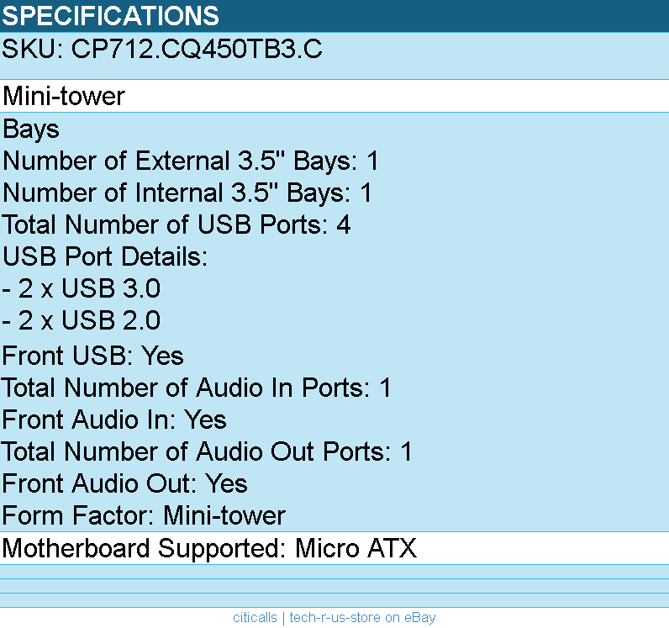The image size is (669, 628).
Task: Click the Number of Internal 3.5" Bays line
Action: pyautogui.click(x=187, y=193)
